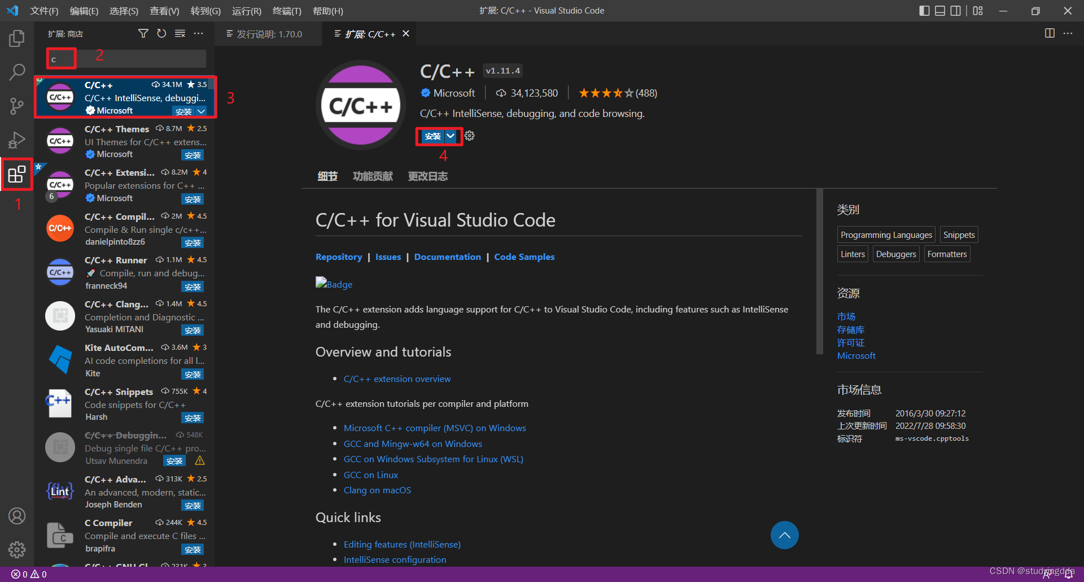The image size is (1084, 582).
Task: Select C/C++ Snippets in extension list
Action: 125,404
